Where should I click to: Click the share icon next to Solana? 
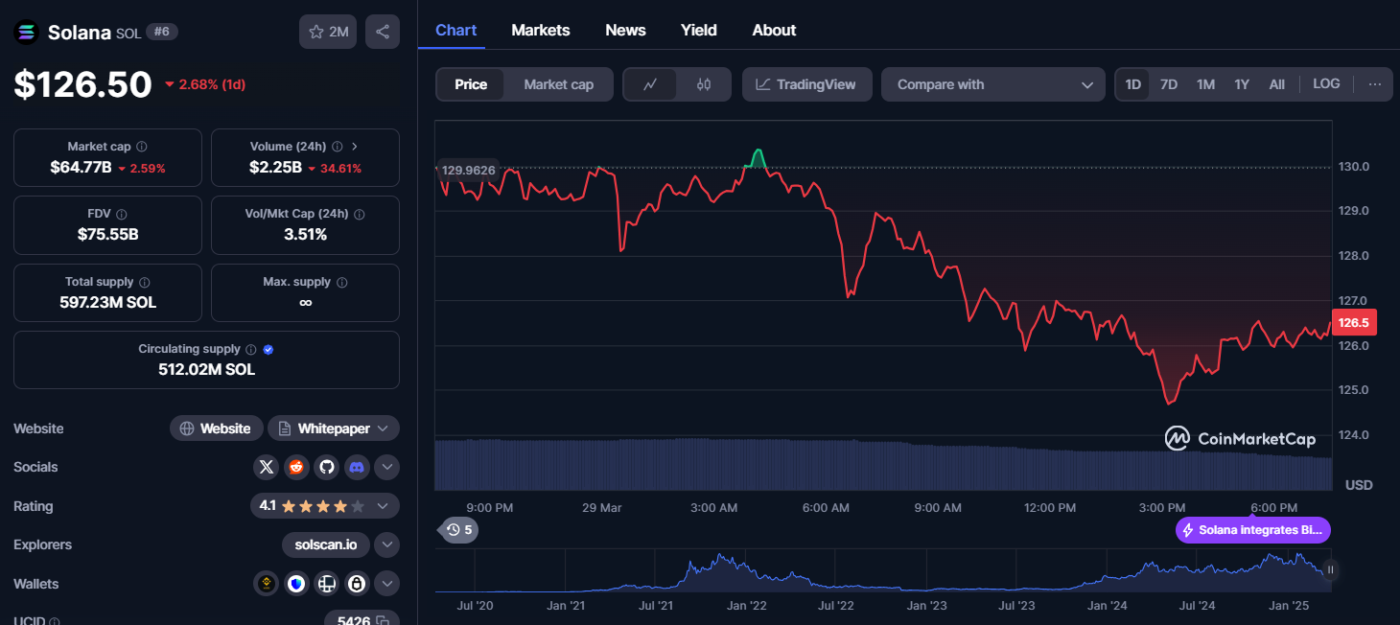click(x=383, y=32)
